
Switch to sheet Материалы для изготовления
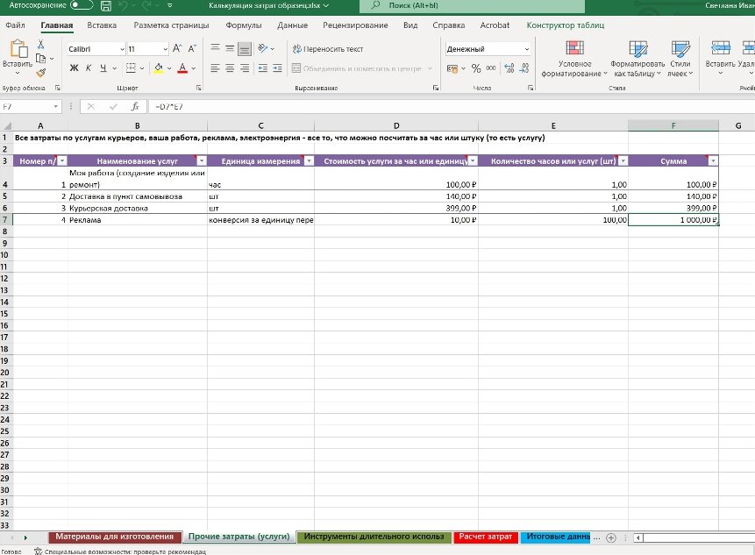click(x=115, y=537)
